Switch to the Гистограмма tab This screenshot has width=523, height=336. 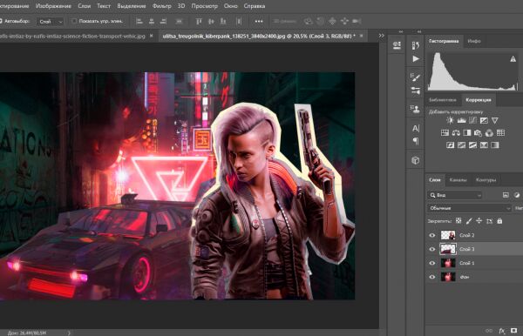pos(444,41)
